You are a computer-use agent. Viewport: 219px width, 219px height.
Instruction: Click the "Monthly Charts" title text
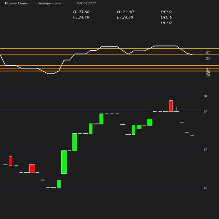pos(16,3)
